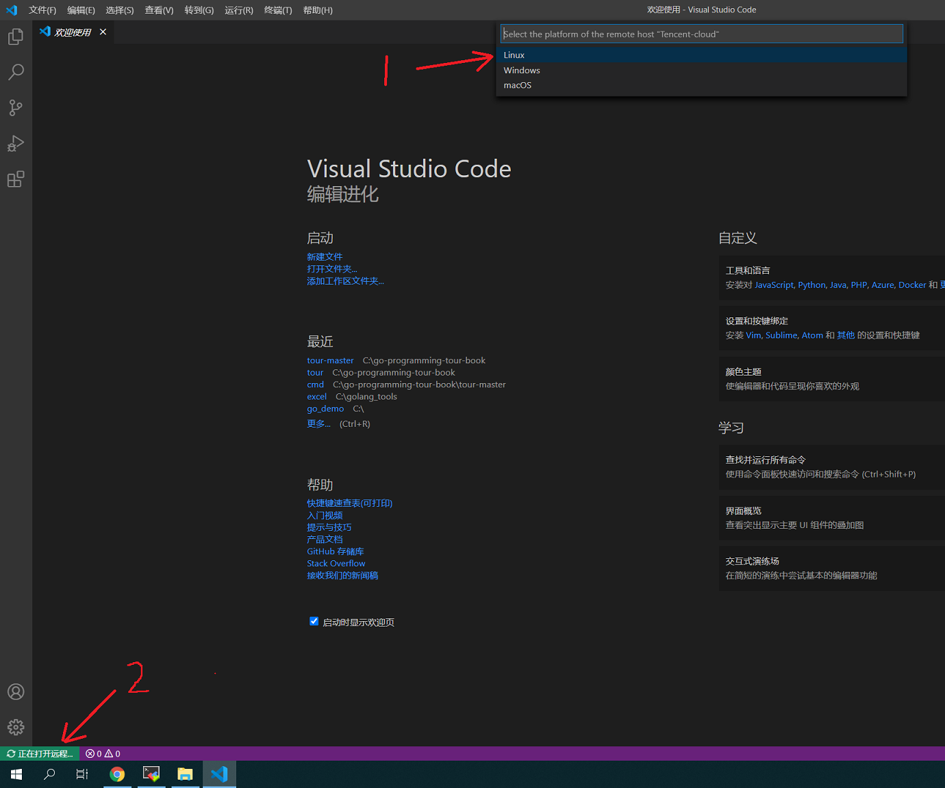945x788 pixels.
Task: Open recent folder go_demo
Action: (x=325, y=409)
